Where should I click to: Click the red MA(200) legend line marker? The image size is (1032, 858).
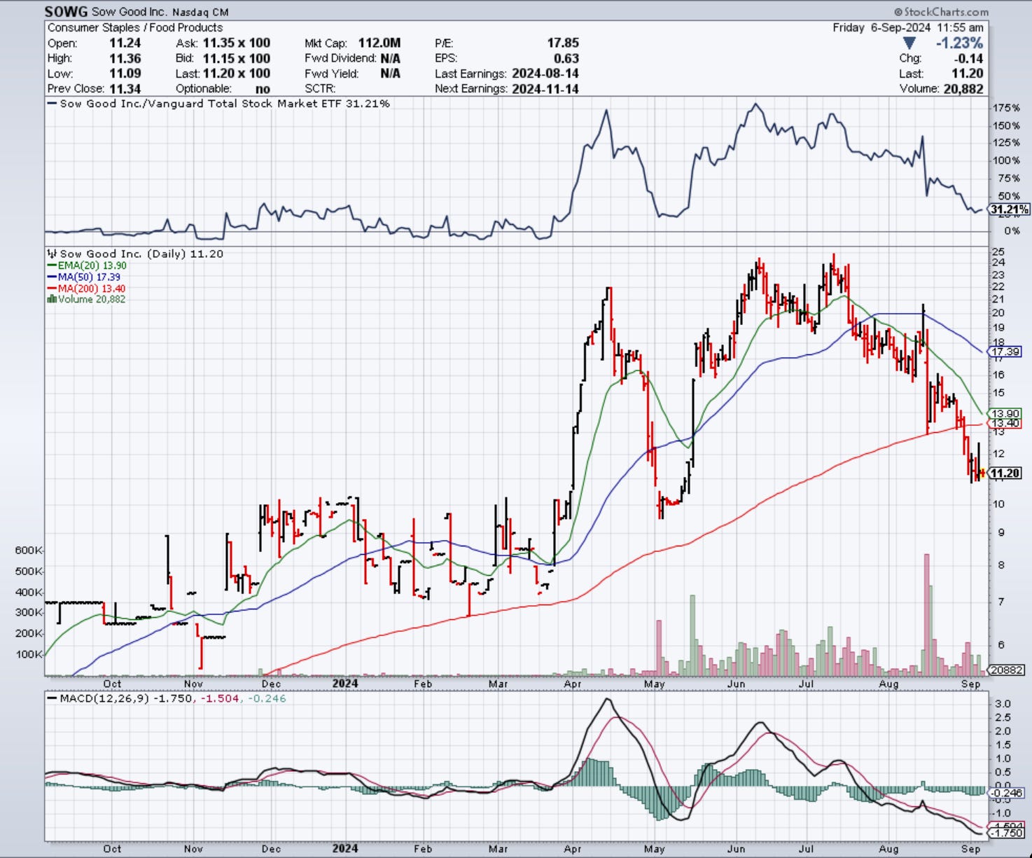[x=52, y=288]
